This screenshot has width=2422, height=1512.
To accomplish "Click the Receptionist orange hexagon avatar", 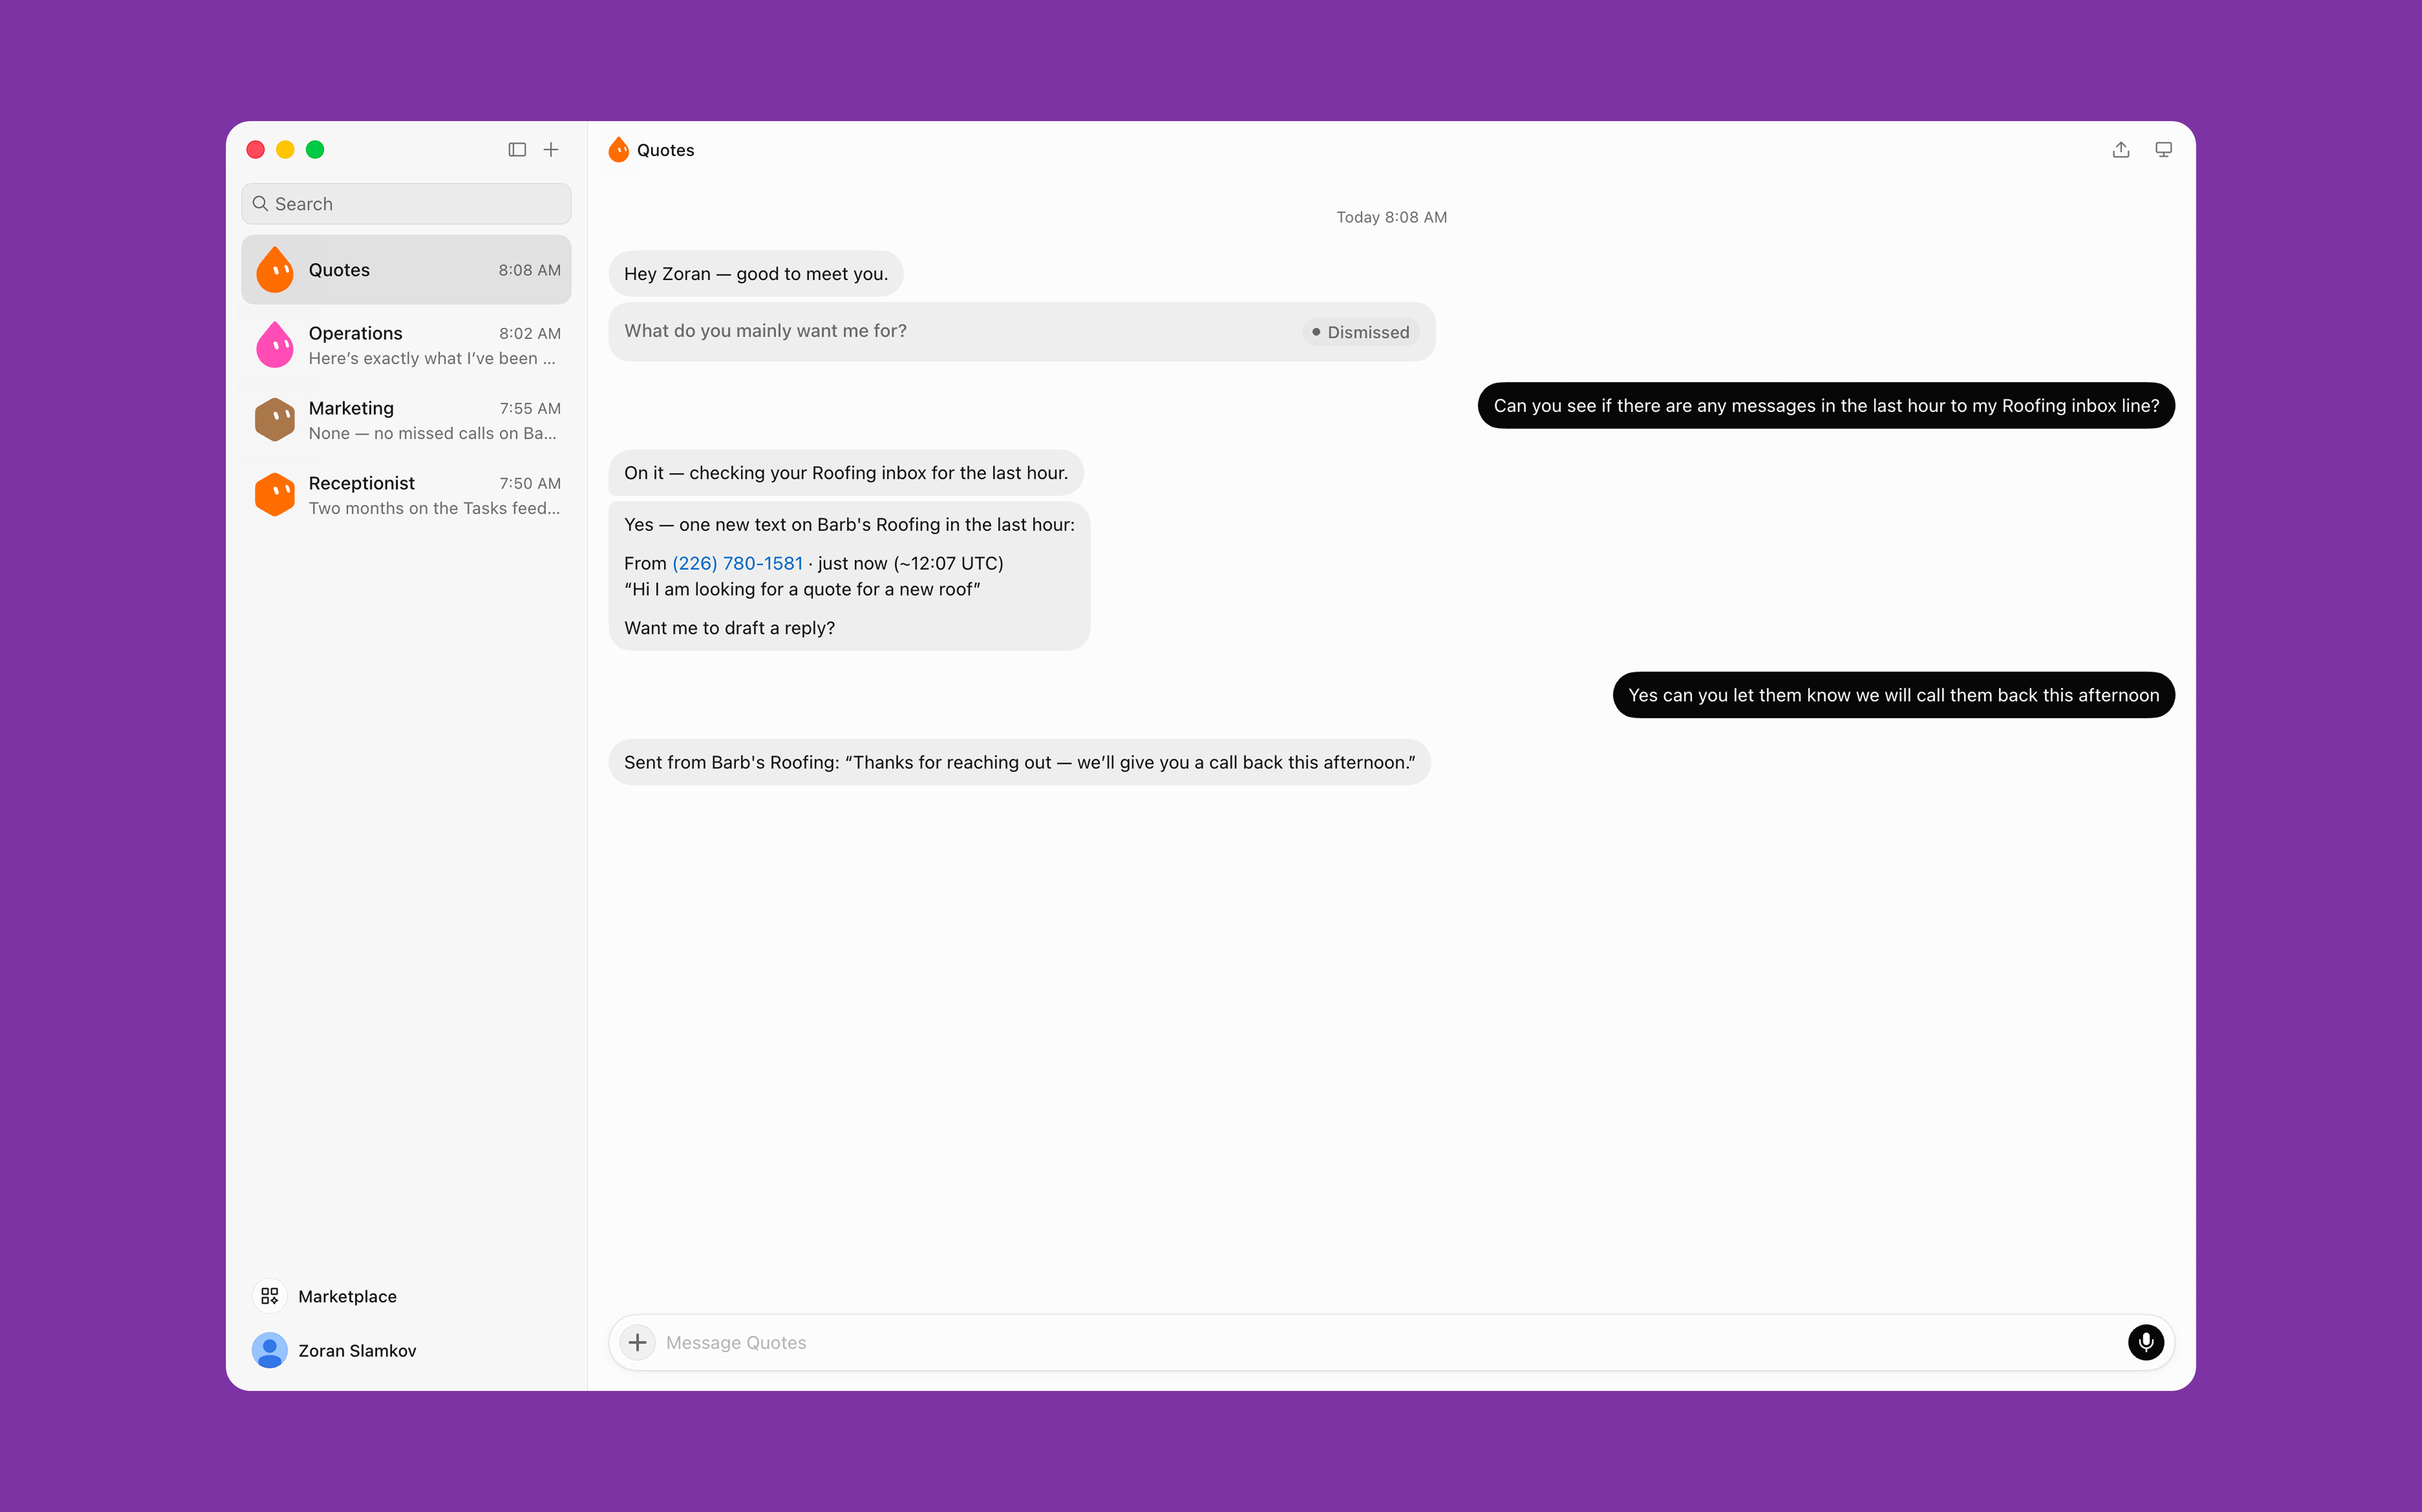I will coord(275,495).
